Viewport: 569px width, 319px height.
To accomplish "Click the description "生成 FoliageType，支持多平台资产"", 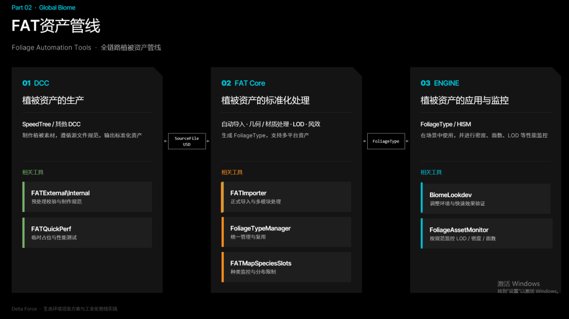I will [x=265, y=135].
